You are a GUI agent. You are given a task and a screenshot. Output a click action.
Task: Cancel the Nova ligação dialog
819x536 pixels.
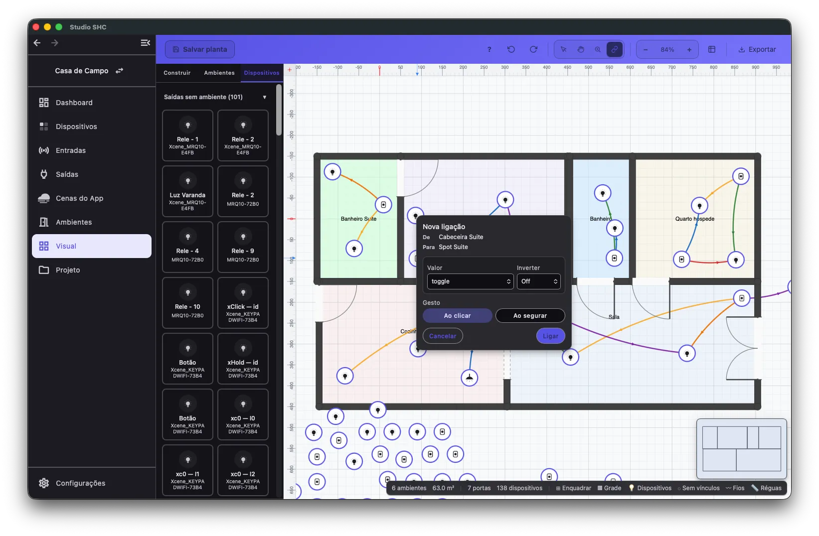click(x=443, y=336)
